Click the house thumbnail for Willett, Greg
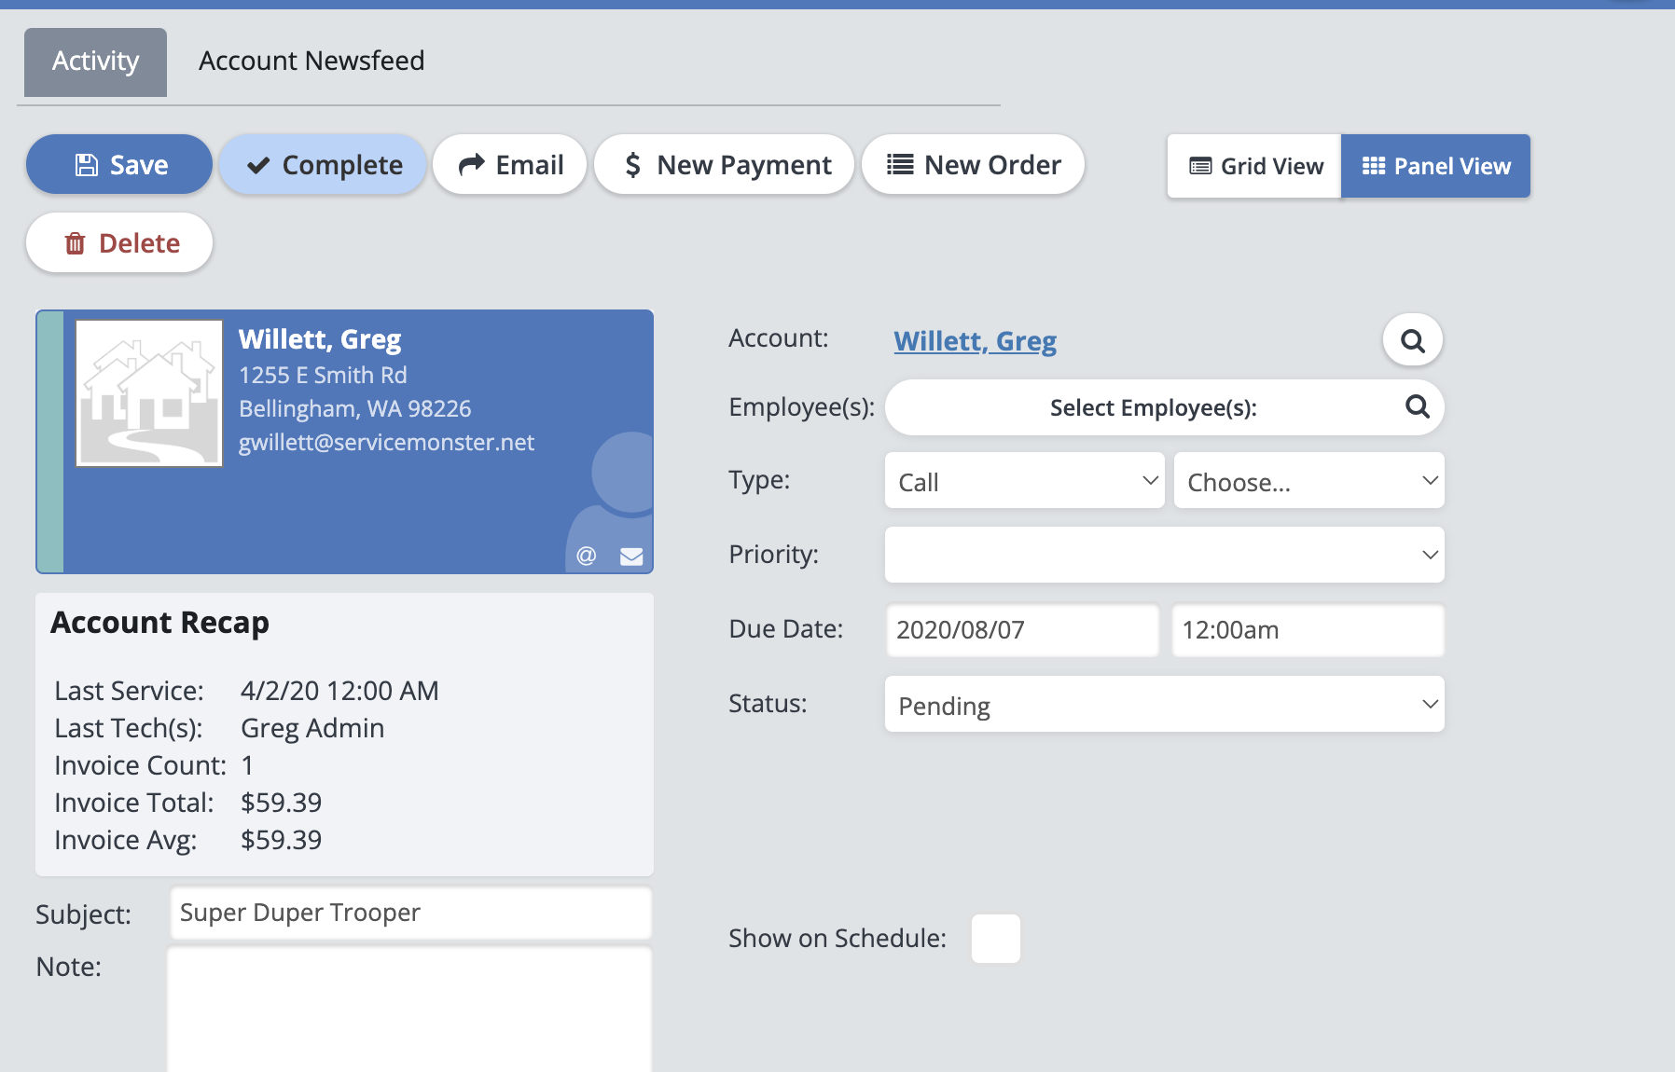 [149, 392]
